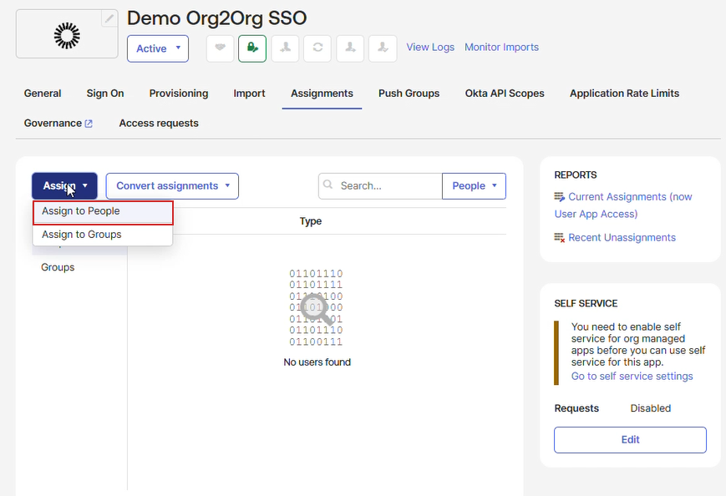Screen dimensions: 726x496
Task: Click the Edit button in Self Service
Action: tap(630, 440)
